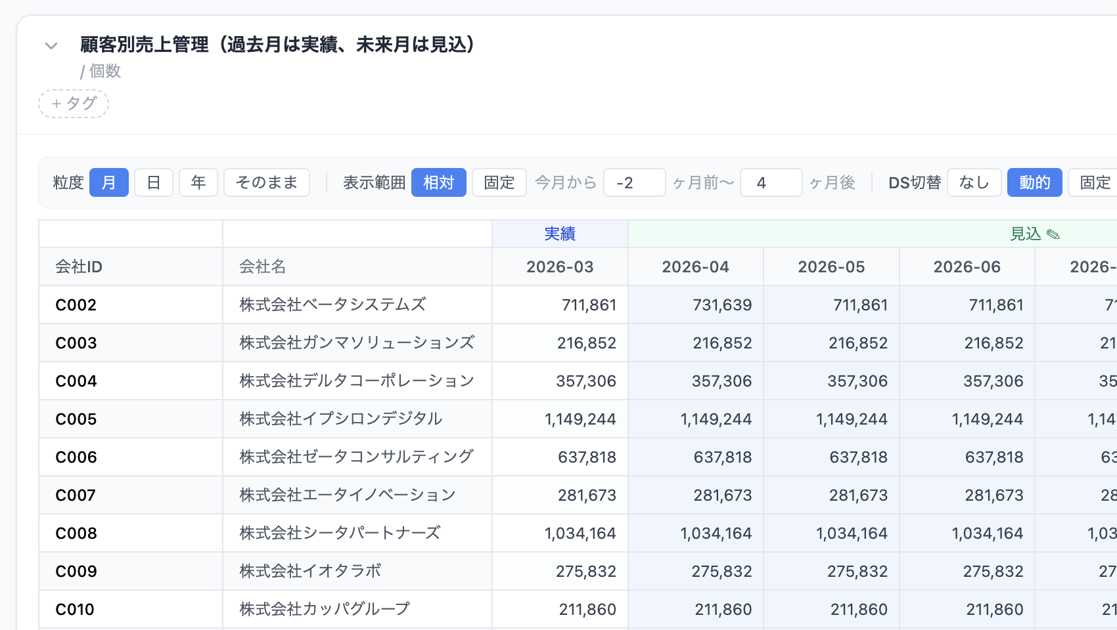
Task: Select C002's 2026-03 value 711,861
Action: tap(560, 304)
